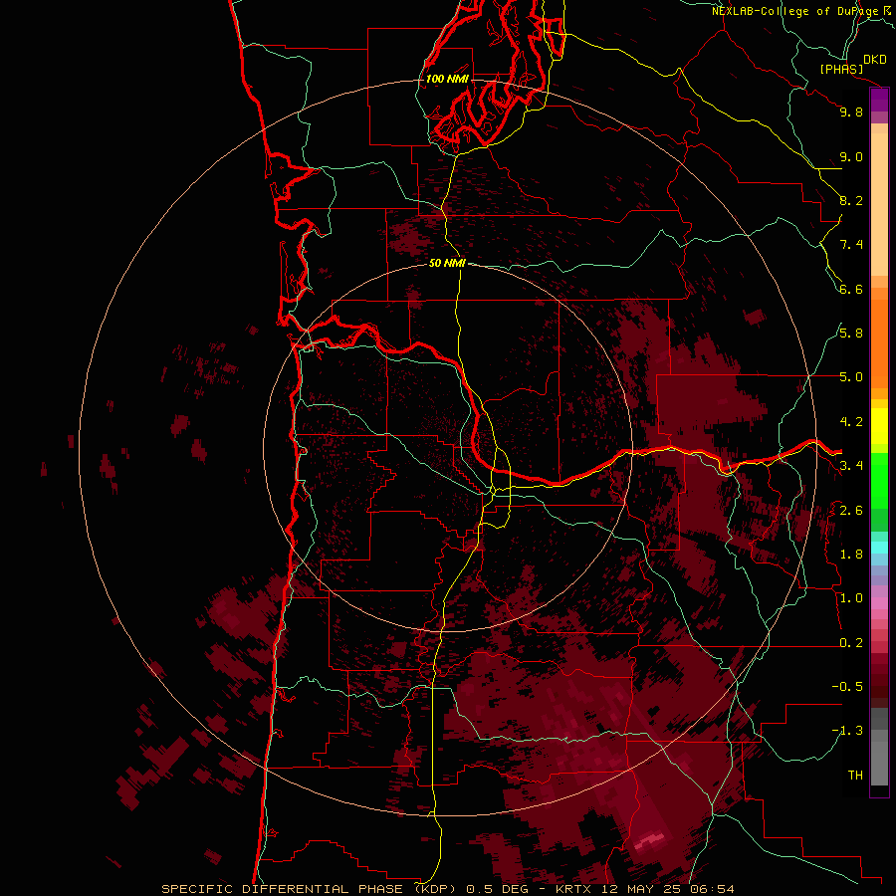The image size is (896, 896).
Task: Click the 6.6 value on color scale
Action: [851, 289]
